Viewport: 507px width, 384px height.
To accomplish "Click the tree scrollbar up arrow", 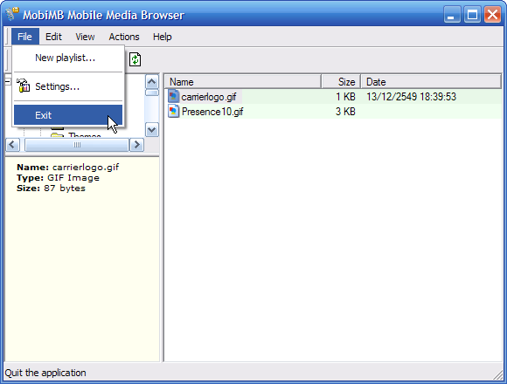I will tap(152, 82).
